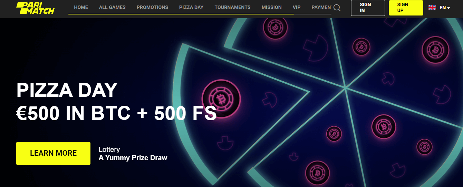The height and width of the screenshot is (187, 463).
Task: Click the large Bitcoin chip on pizza slice
Action: pos(221,99)
